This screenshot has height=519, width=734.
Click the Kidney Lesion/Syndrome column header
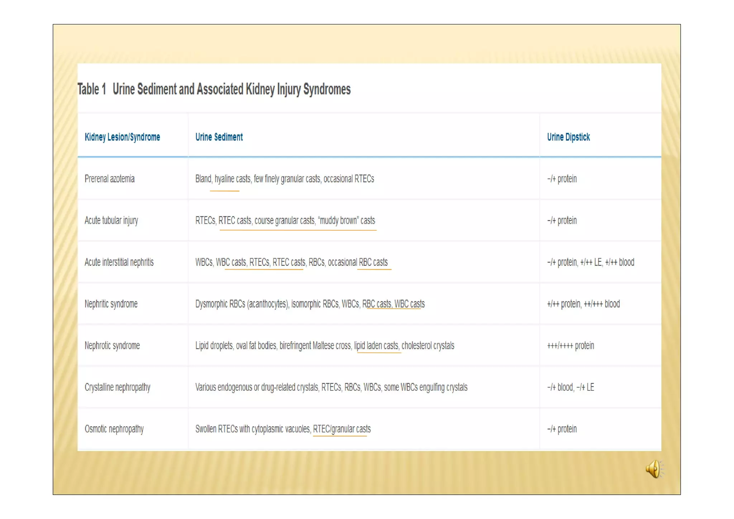click(122, 137)
